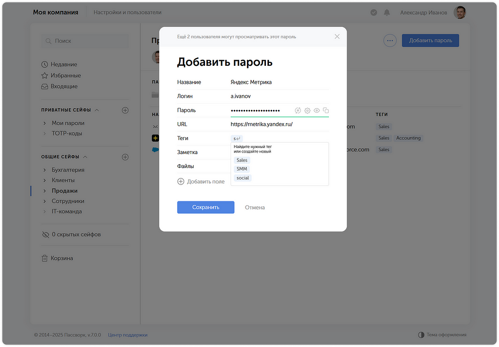Click the Заметка label in the dialog
Viewport: 499px width, 347px height.
tap(187, 152)
